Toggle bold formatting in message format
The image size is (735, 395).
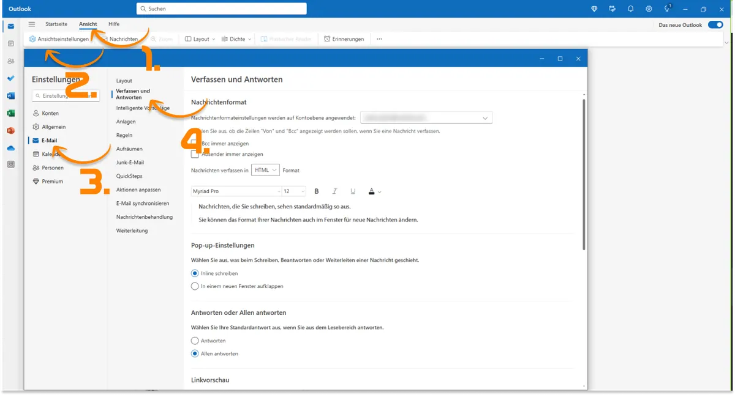[x=317, y=191]
